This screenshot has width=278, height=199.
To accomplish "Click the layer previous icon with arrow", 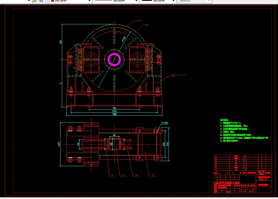I will (x=35, y=1).
